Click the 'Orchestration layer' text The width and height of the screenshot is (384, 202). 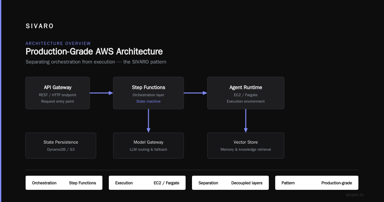(148, 95)
